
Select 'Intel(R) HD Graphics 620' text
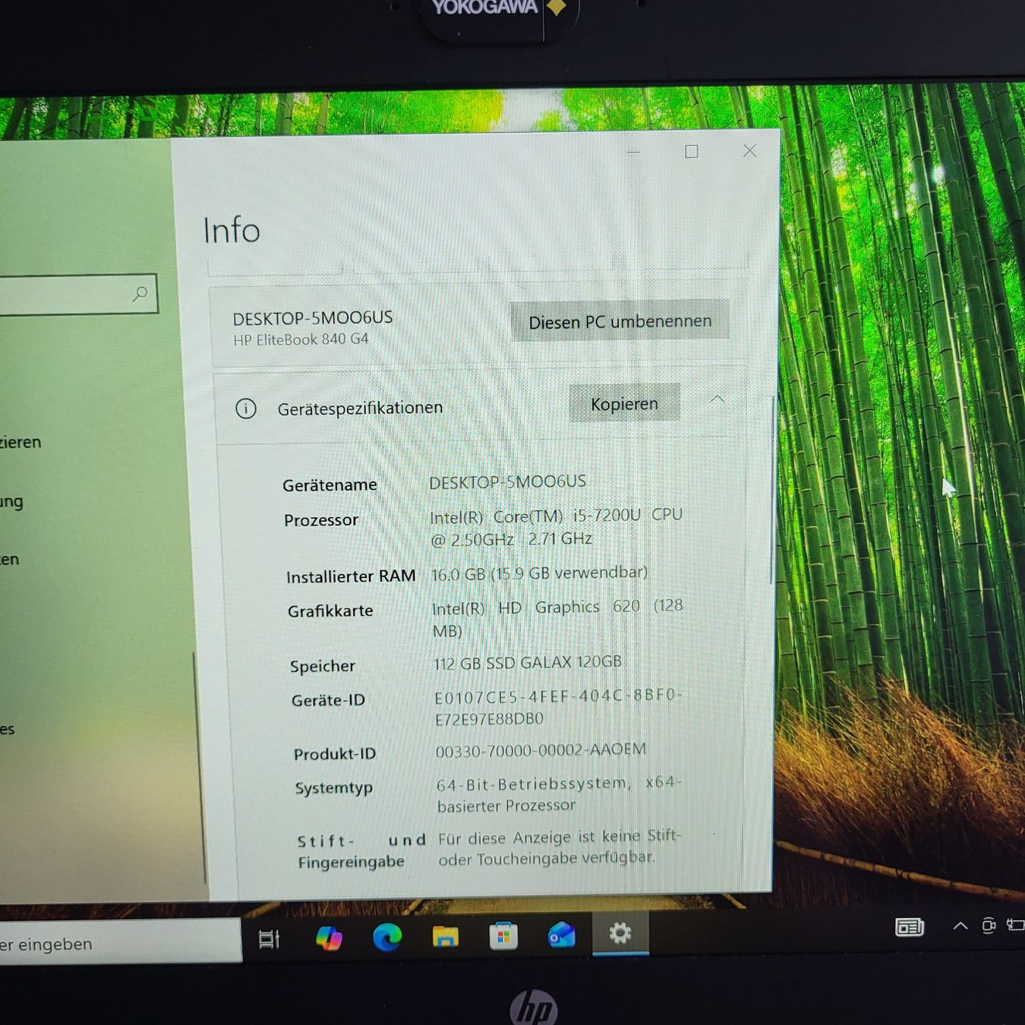(536, 607)
